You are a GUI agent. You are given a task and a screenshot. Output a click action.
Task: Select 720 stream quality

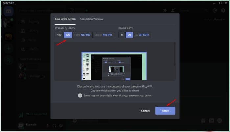click(68, 35)
